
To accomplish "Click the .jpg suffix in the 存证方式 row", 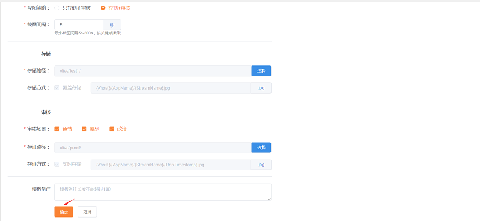I will (261, 165).
